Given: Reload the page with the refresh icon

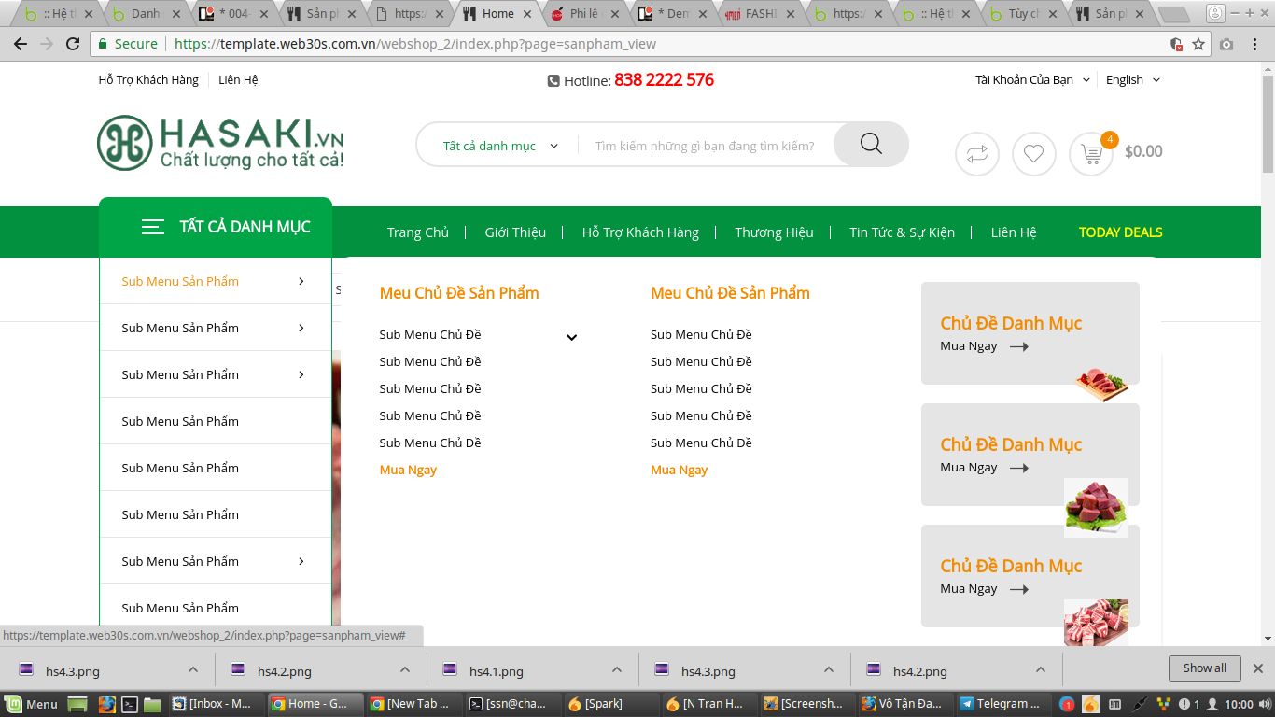Looking at the screenshot, I should (x=73, y=44).
